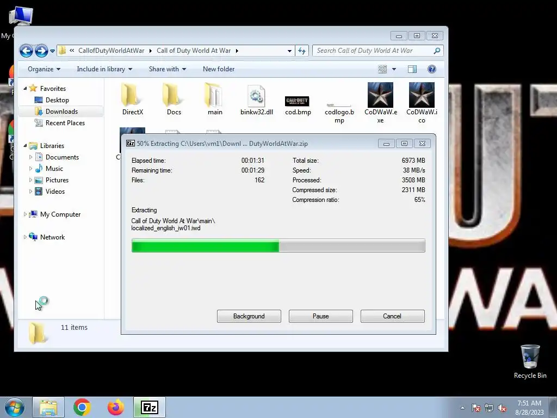Pause the 7-Zip extraction

(x=321, y=316)
